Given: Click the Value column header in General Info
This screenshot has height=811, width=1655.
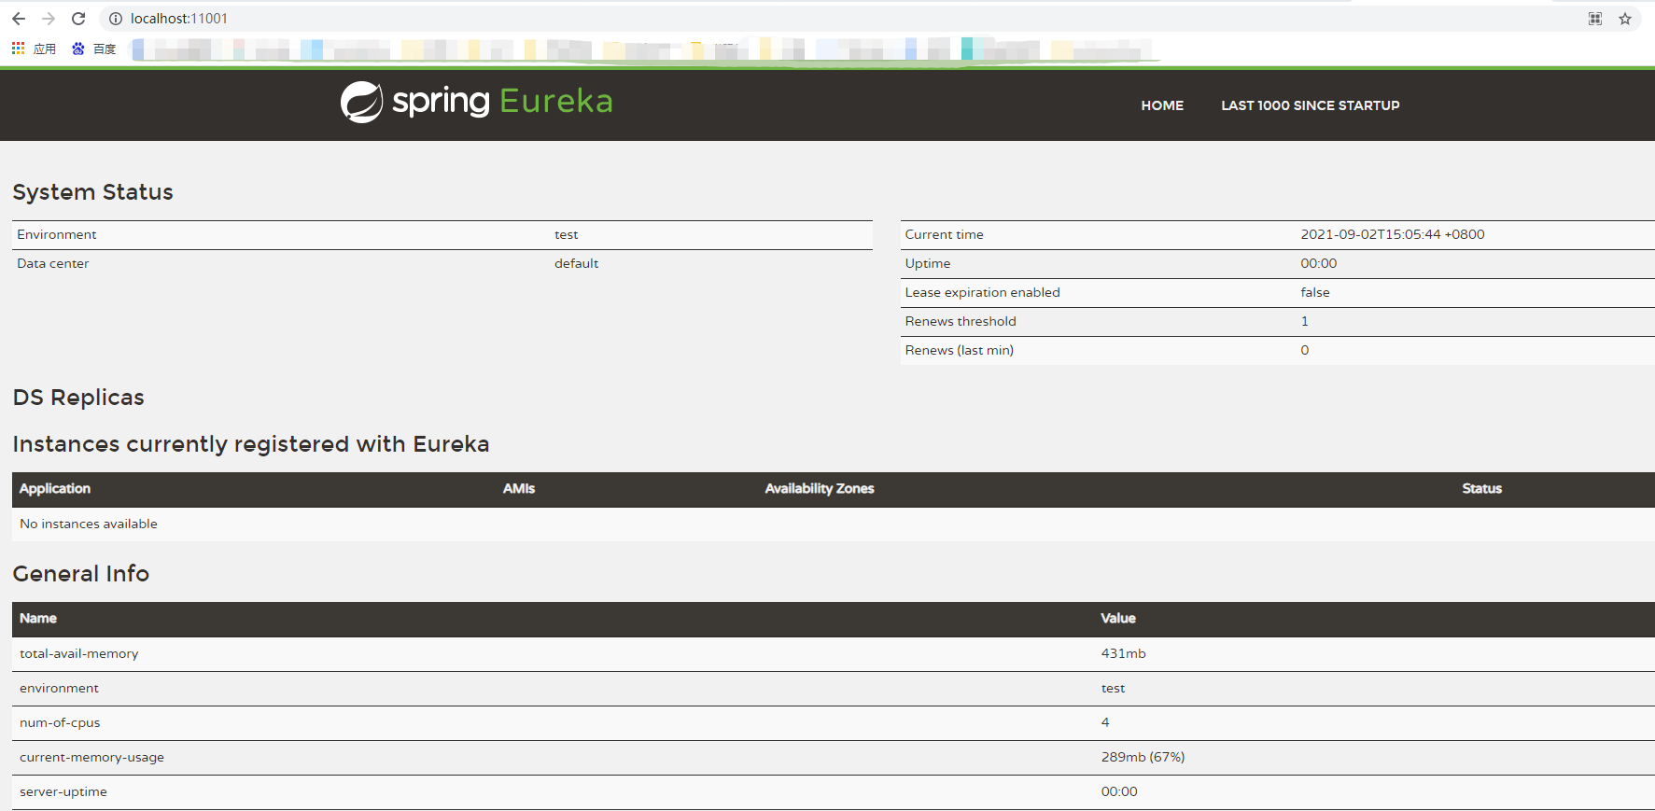Looking at the screenshot, I should [x=1118, y=618].
